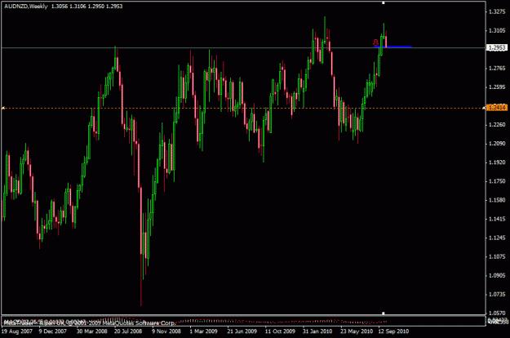Click the 11 Oct 2009 date label
510x338 pixels.
pyautogui.click(x=280, y=331)
